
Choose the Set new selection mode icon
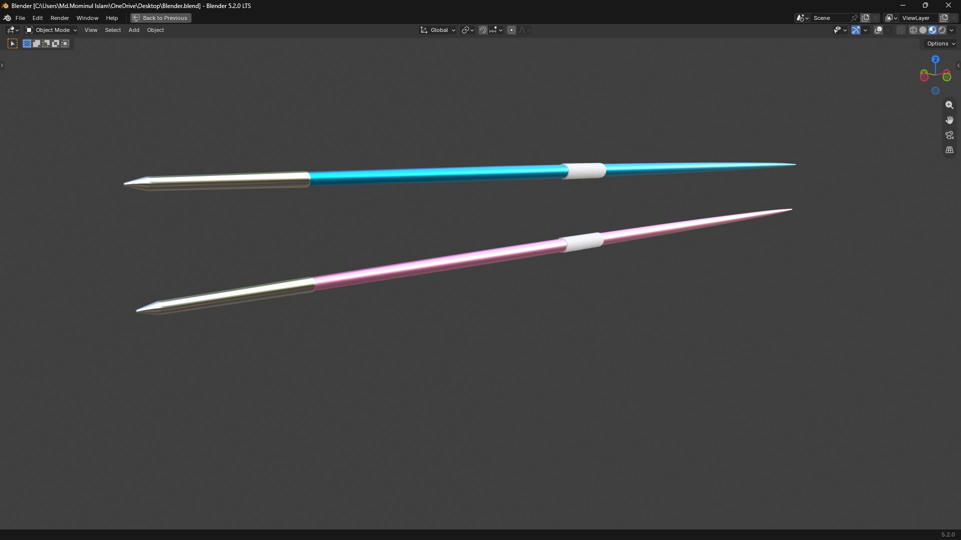[x=27, y=44]
